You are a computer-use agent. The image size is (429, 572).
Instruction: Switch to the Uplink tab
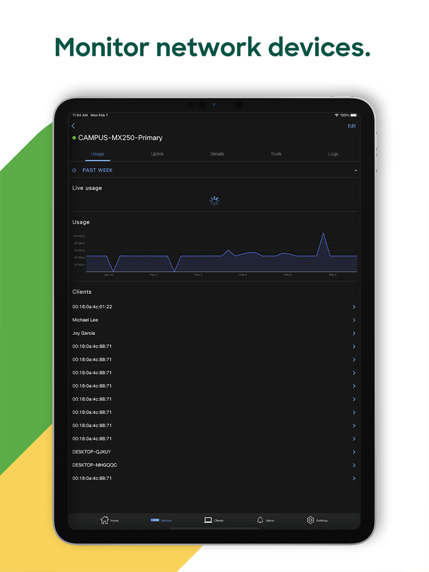point(158,154)
